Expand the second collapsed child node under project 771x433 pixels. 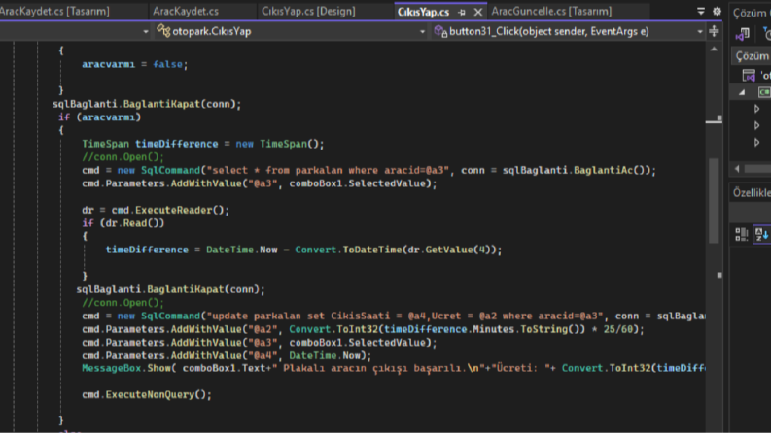point(756,125)
